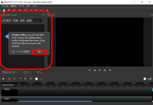The height and width of the screenshot is (105, 153).
Task: Open トラック 3 menu chevron
Action: tap(2, 99)
